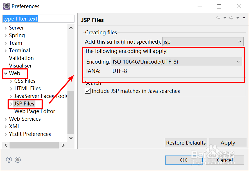Viewport: 249px width, 171px height.
Task: Open the Encoding combo box
Action: coord(177,62)
